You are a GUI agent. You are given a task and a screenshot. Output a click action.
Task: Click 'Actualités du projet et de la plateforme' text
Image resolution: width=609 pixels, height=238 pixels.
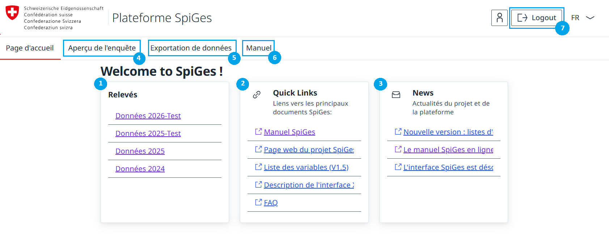click(451, 108)
